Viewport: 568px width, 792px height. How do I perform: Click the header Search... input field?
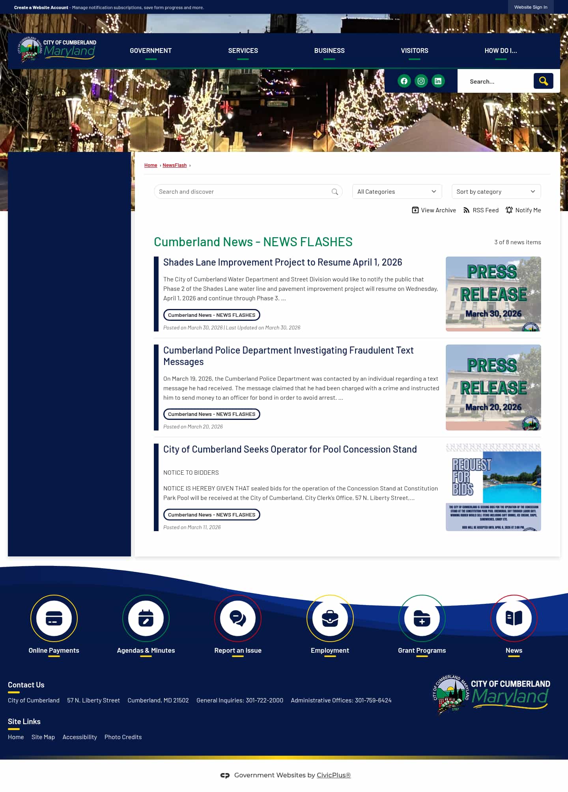495,81
